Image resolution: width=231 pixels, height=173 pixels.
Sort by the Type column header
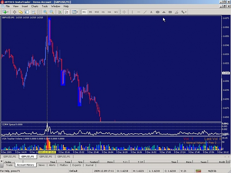click(64, 162)
